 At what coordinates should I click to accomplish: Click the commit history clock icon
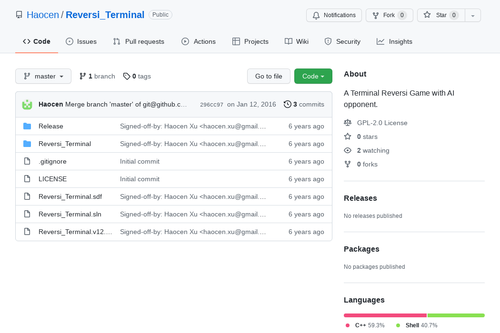point(287,104)
